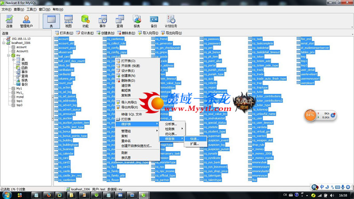
Task: Select the mysql database in connection tree
Action: coord(20,96)
